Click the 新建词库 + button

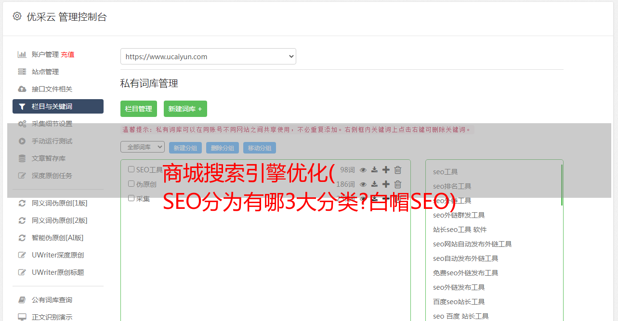point(185,109)
